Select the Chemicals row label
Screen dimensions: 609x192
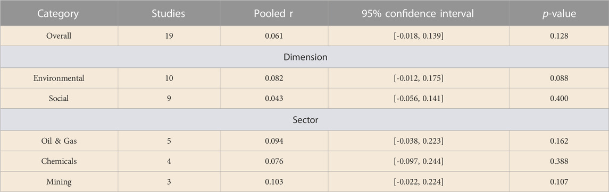point(59,161)
